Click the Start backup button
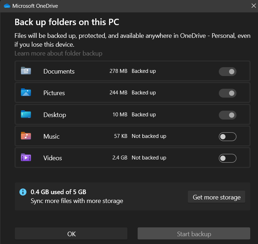This screenshot has width=258, height=244. point(194,234)
